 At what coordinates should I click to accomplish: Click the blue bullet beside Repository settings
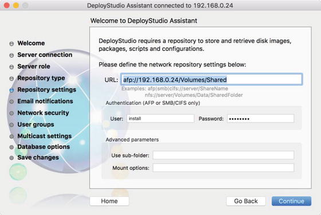tap(11, 90)
